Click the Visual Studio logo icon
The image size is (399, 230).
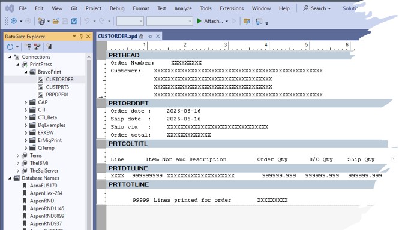coord(10,8)
